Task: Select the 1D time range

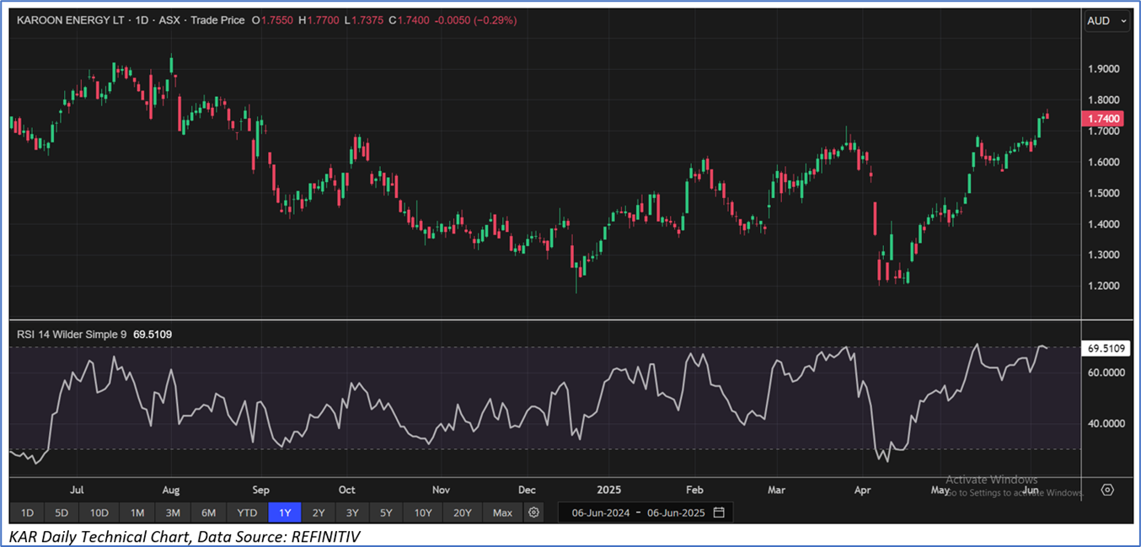Action: coord(27,512)
